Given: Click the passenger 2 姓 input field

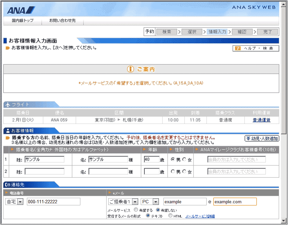Looking at the screenshot, I should 44,172.
